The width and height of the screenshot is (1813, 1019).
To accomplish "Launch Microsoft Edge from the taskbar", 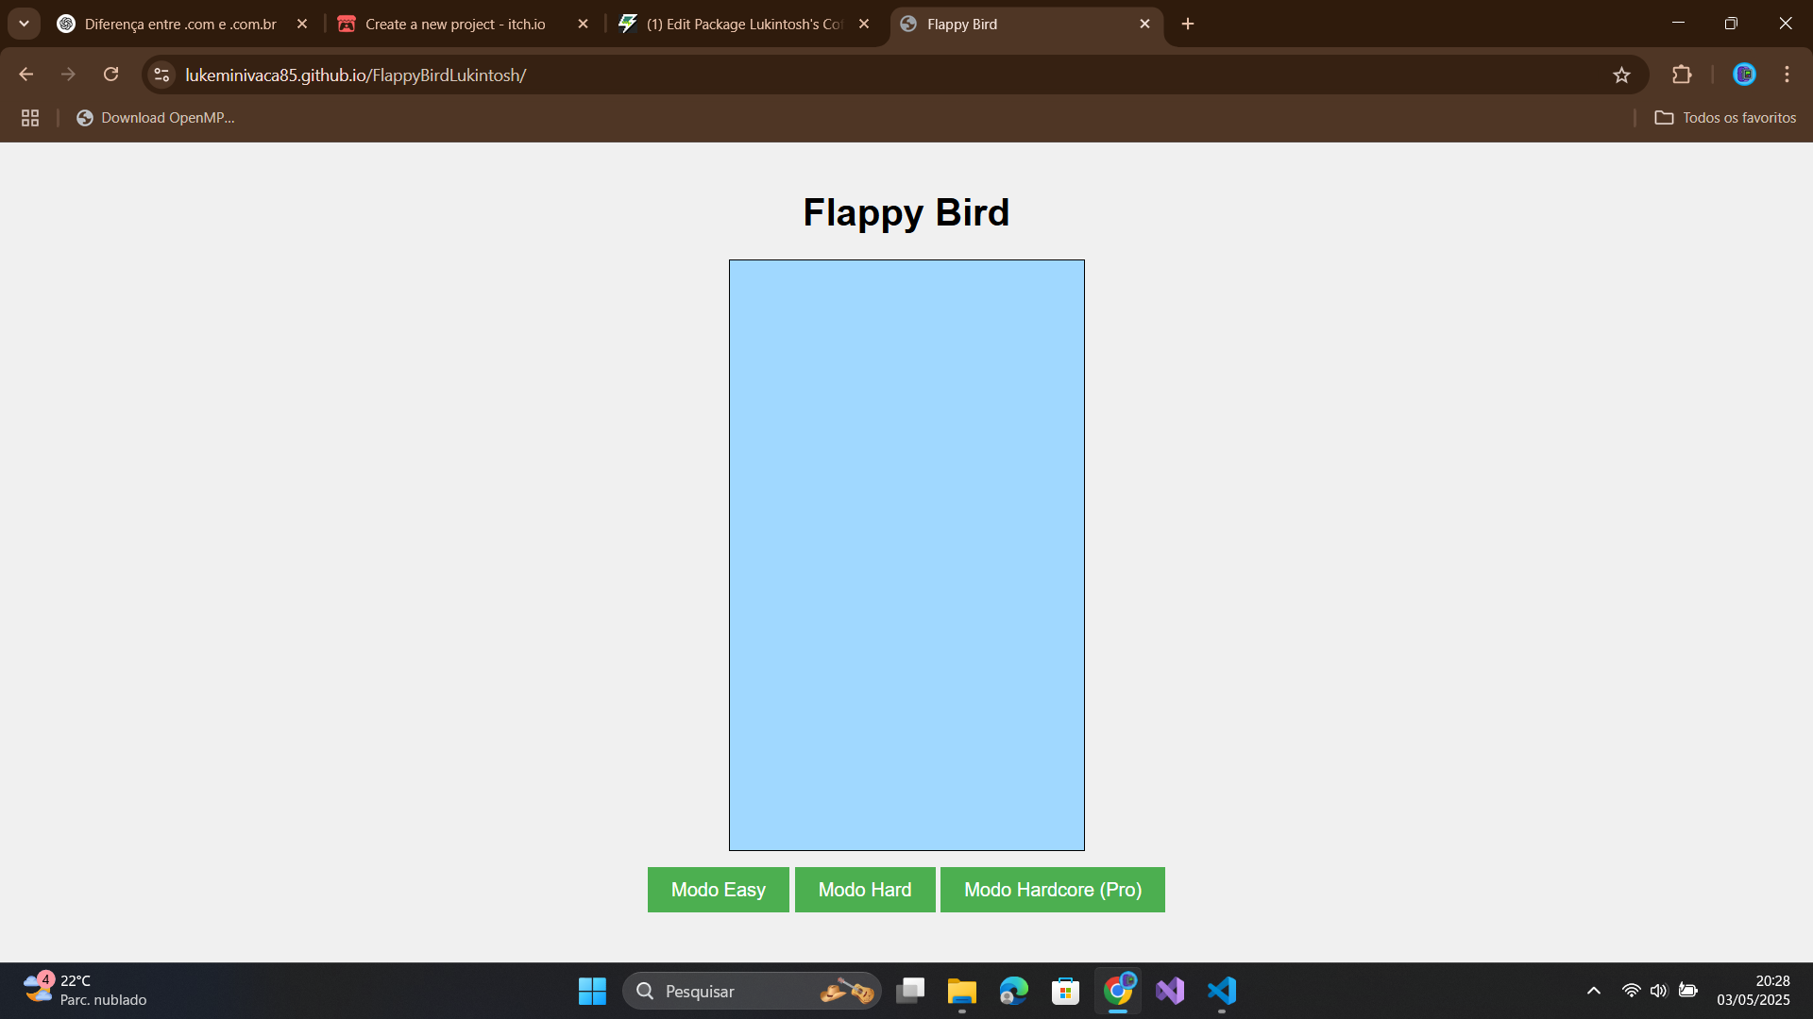I will tap(1013, 991).
